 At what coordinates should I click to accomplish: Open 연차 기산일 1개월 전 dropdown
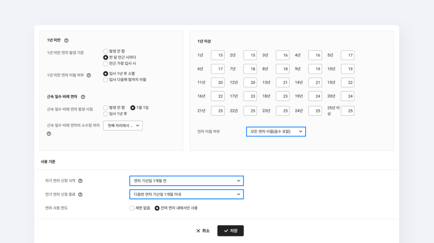[186, 181]
